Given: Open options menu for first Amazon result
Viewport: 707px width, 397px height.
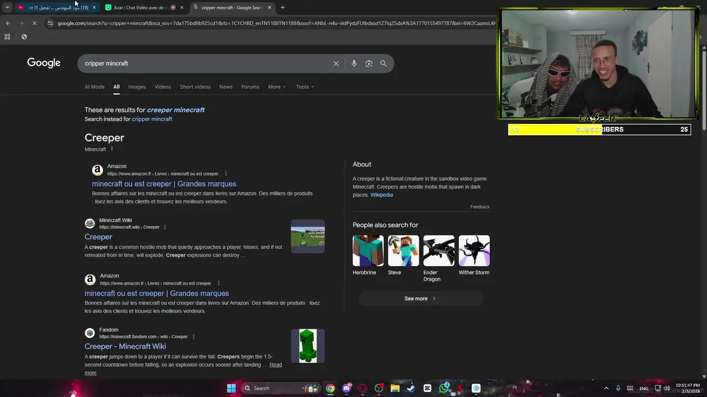Looking at the screenshot, I should pos(225,174).
